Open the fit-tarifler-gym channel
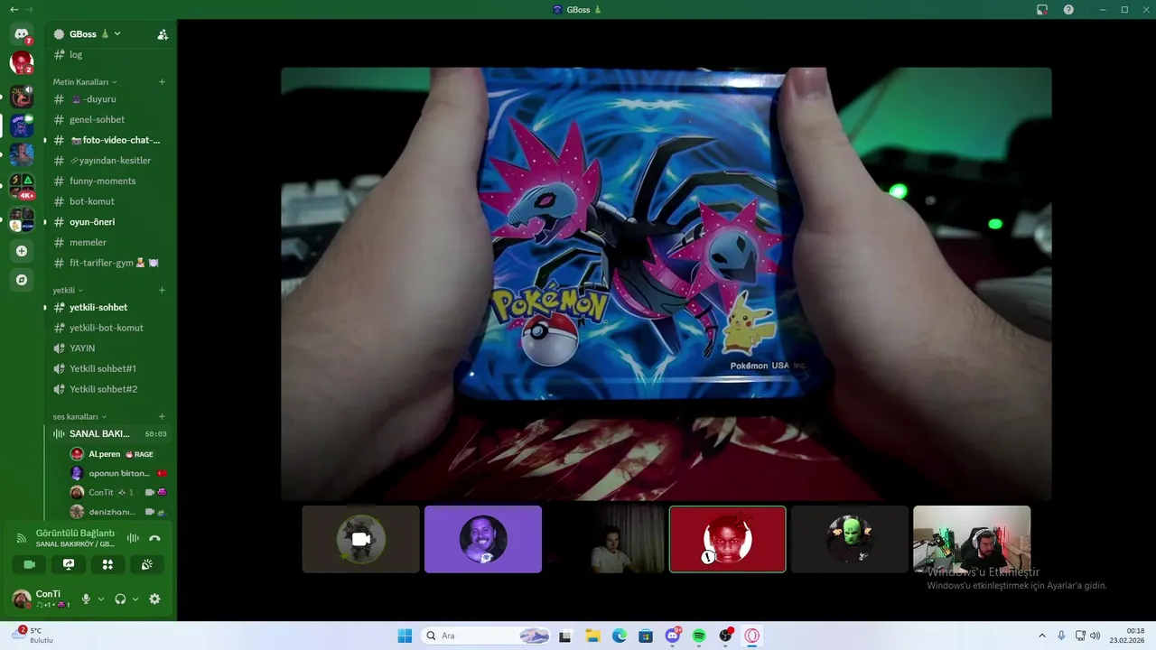The height and width of the screenshot is (650, 1156). pyautogui.click(x=108, y=263)
